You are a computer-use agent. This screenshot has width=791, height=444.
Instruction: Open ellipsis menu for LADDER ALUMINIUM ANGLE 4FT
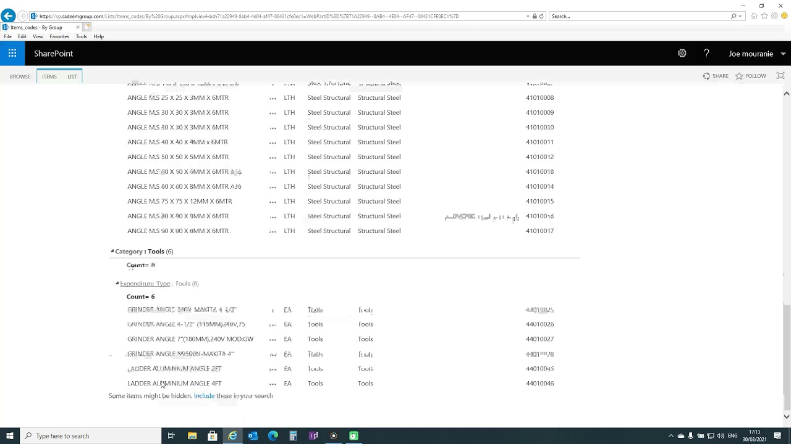[x=273, y=384]
